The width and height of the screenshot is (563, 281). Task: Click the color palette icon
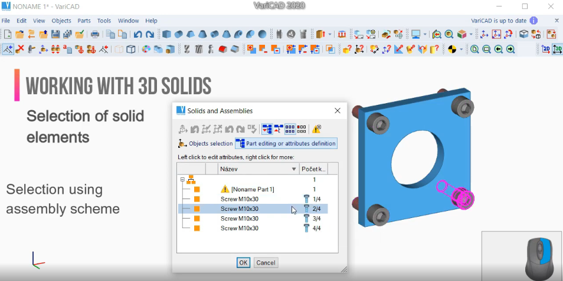tap(146, 49)
